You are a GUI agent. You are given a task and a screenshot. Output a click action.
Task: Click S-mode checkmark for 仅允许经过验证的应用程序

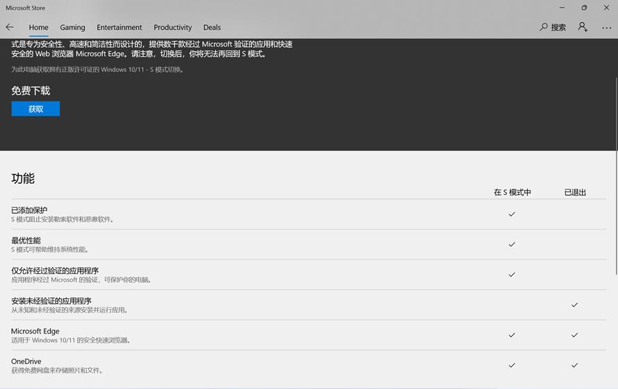point(512,275)
